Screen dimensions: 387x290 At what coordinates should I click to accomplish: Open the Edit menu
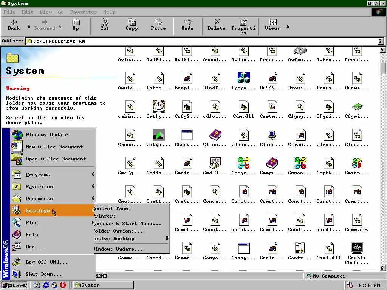(x=27, y=12)
